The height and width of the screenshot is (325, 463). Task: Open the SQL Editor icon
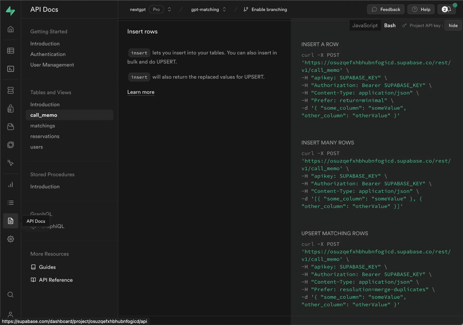click(11, 69)
